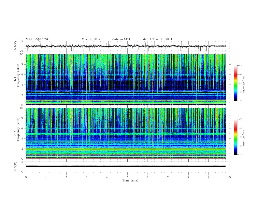Screen dimensions: 258x199
Task: Click the "-5" tick on upper color bar
Action: click(240, 83)
